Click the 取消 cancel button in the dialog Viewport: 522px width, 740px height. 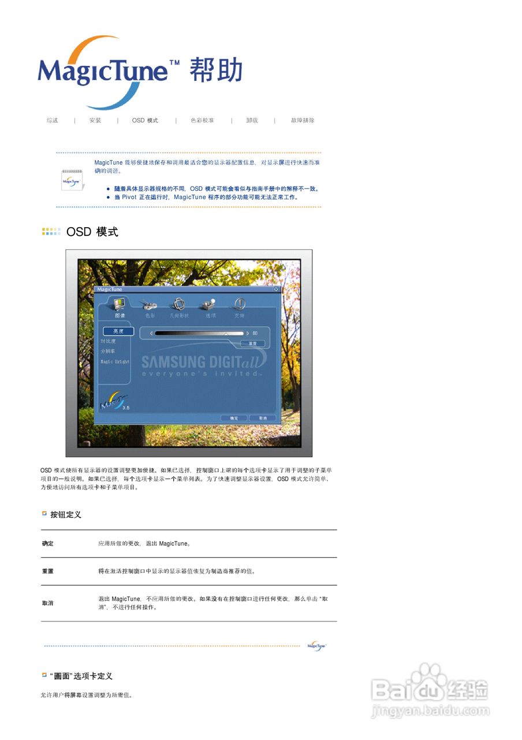(x=263, y=417)
